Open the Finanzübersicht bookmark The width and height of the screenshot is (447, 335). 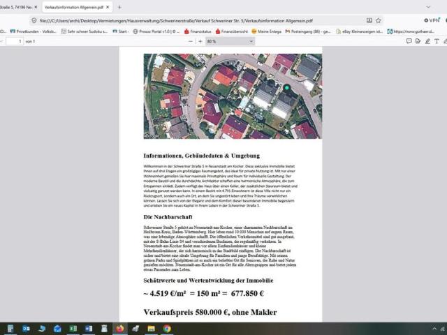232,31
